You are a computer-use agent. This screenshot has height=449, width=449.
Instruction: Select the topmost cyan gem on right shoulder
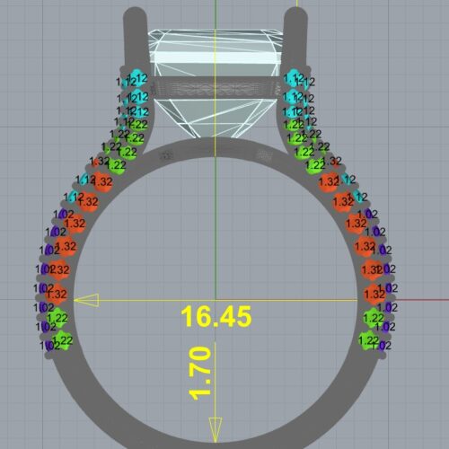coord(293,77)
